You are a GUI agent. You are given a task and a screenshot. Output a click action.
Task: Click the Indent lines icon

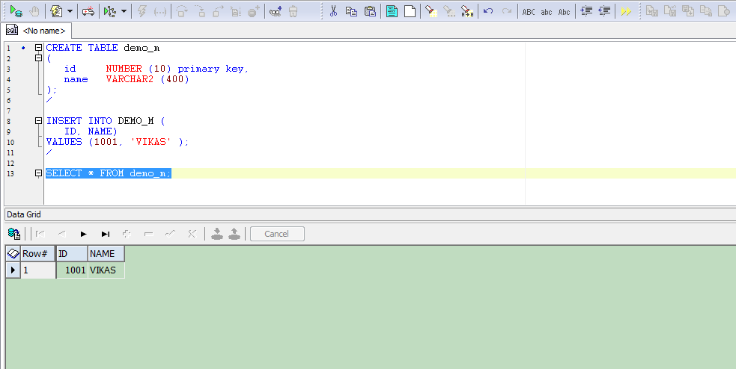click(587, 11)
